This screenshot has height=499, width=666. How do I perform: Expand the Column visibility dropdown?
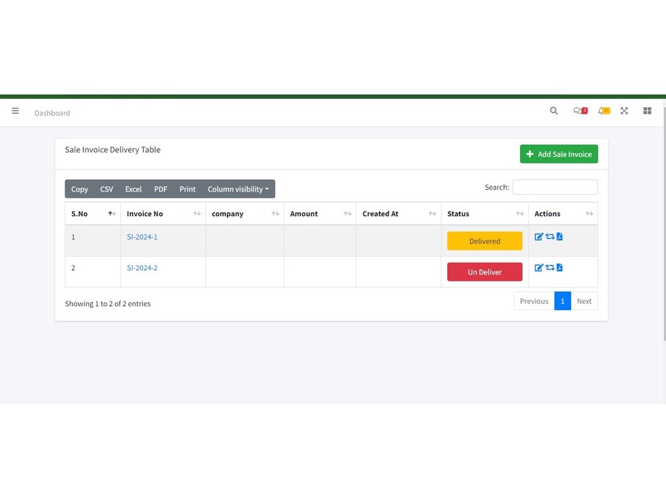point(238,189)
